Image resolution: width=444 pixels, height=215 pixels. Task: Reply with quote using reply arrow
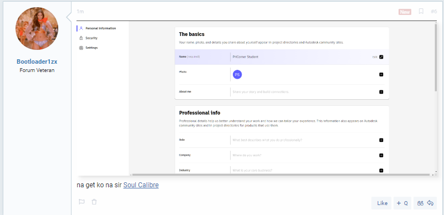click(x=425, y=203)
